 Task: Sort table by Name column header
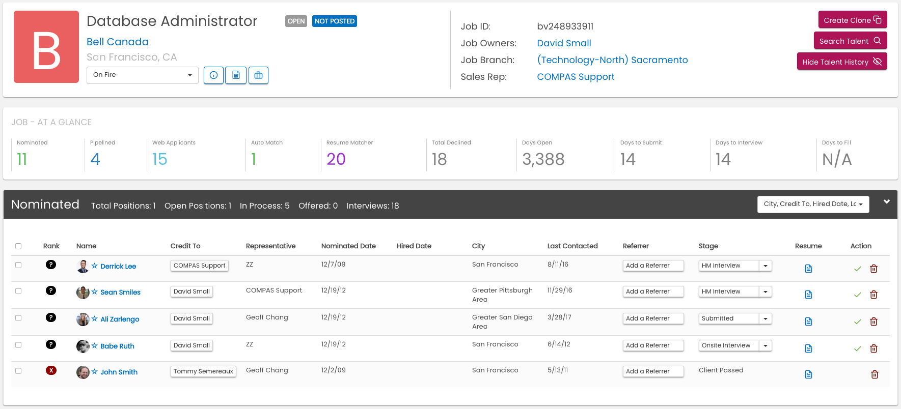[x=86, y=246]
